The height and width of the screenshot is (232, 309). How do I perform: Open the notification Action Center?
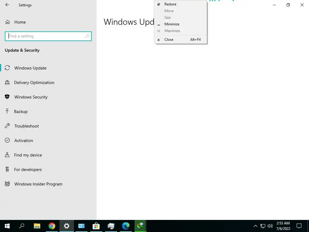click(299, 226)
